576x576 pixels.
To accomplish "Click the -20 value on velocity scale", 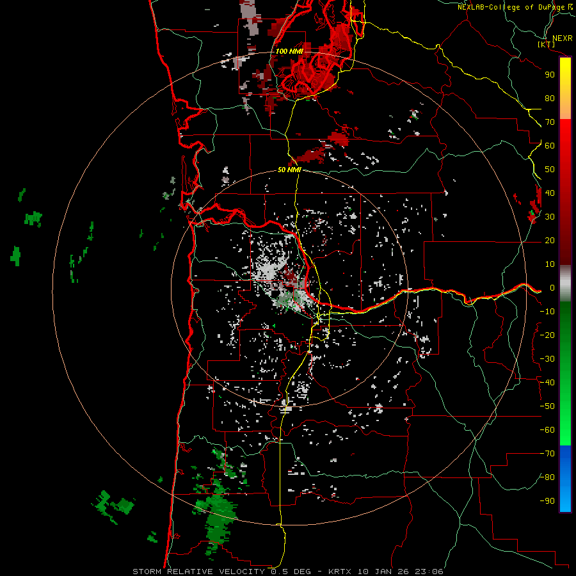I will (x=547, y=335).
